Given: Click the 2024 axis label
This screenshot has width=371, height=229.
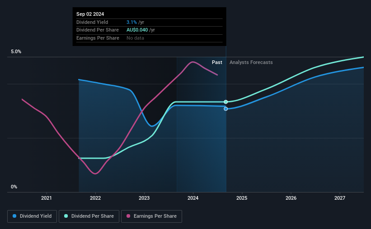Looking at the screenshot, I should click(x=193, y=198).
